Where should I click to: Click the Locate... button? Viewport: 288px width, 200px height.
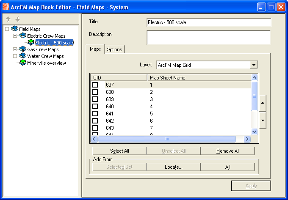[x=174, y=167]
